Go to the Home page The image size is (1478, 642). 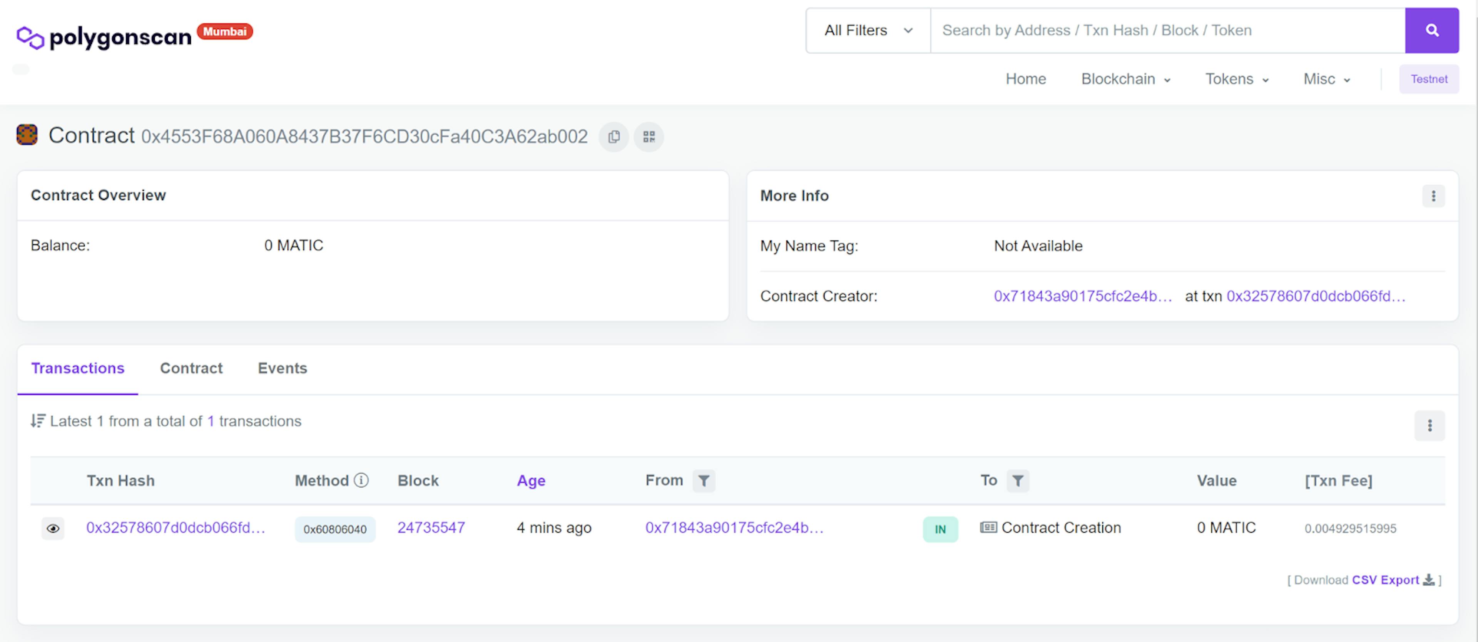click(x=1025, y=79)
